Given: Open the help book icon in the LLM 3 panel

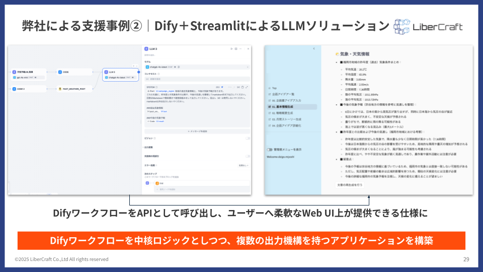Looking at the screenshot, I should (x=236, y=49).
